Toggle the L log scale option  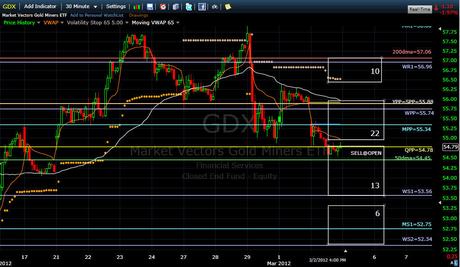point(456,262)
